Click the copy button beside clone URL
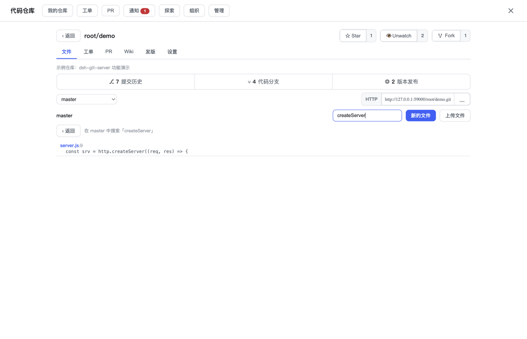This screenshot has height=339, width=527. click(462, 99)
